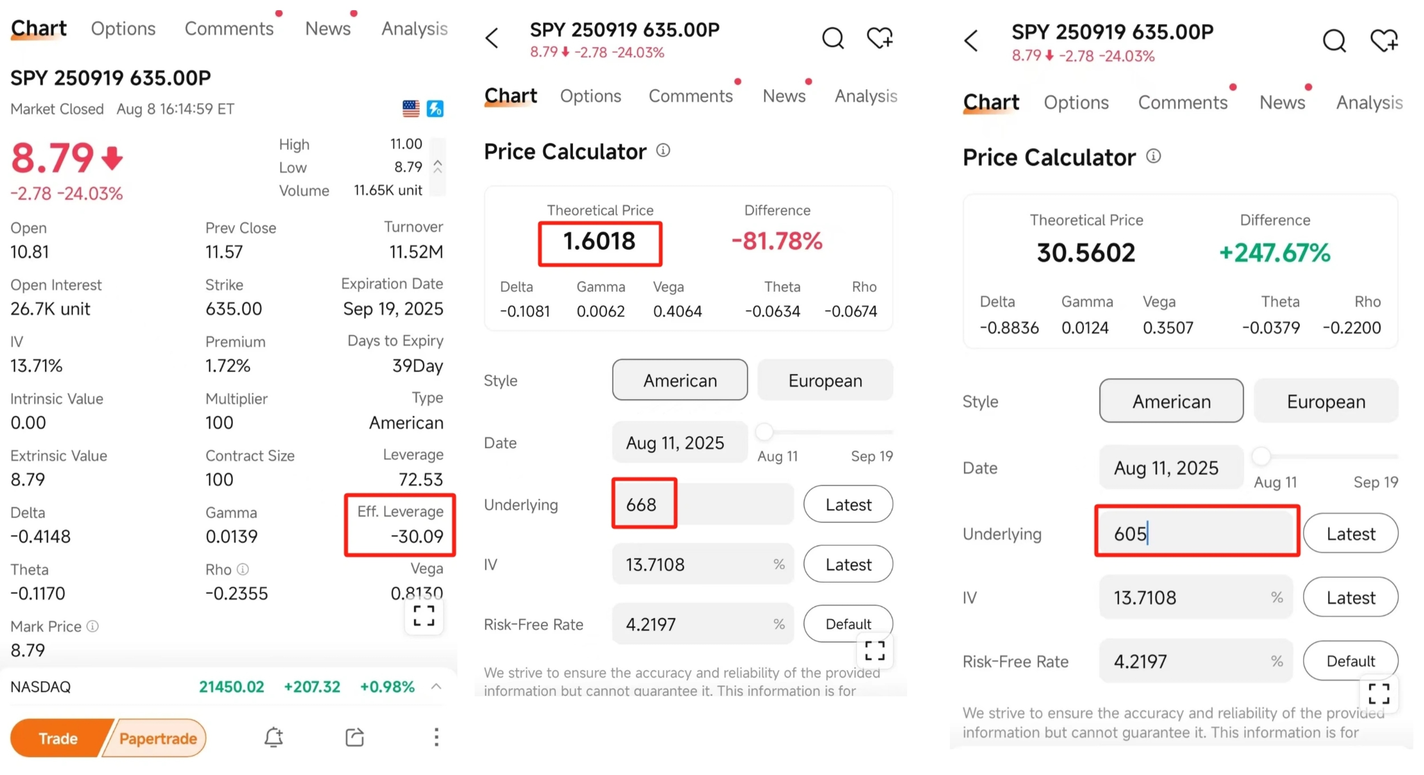Image resolution: width=1424 pixels, height=775 pixels.
Task: Tap the share icon in bottom bar
Action: click(x=354, y=737)
